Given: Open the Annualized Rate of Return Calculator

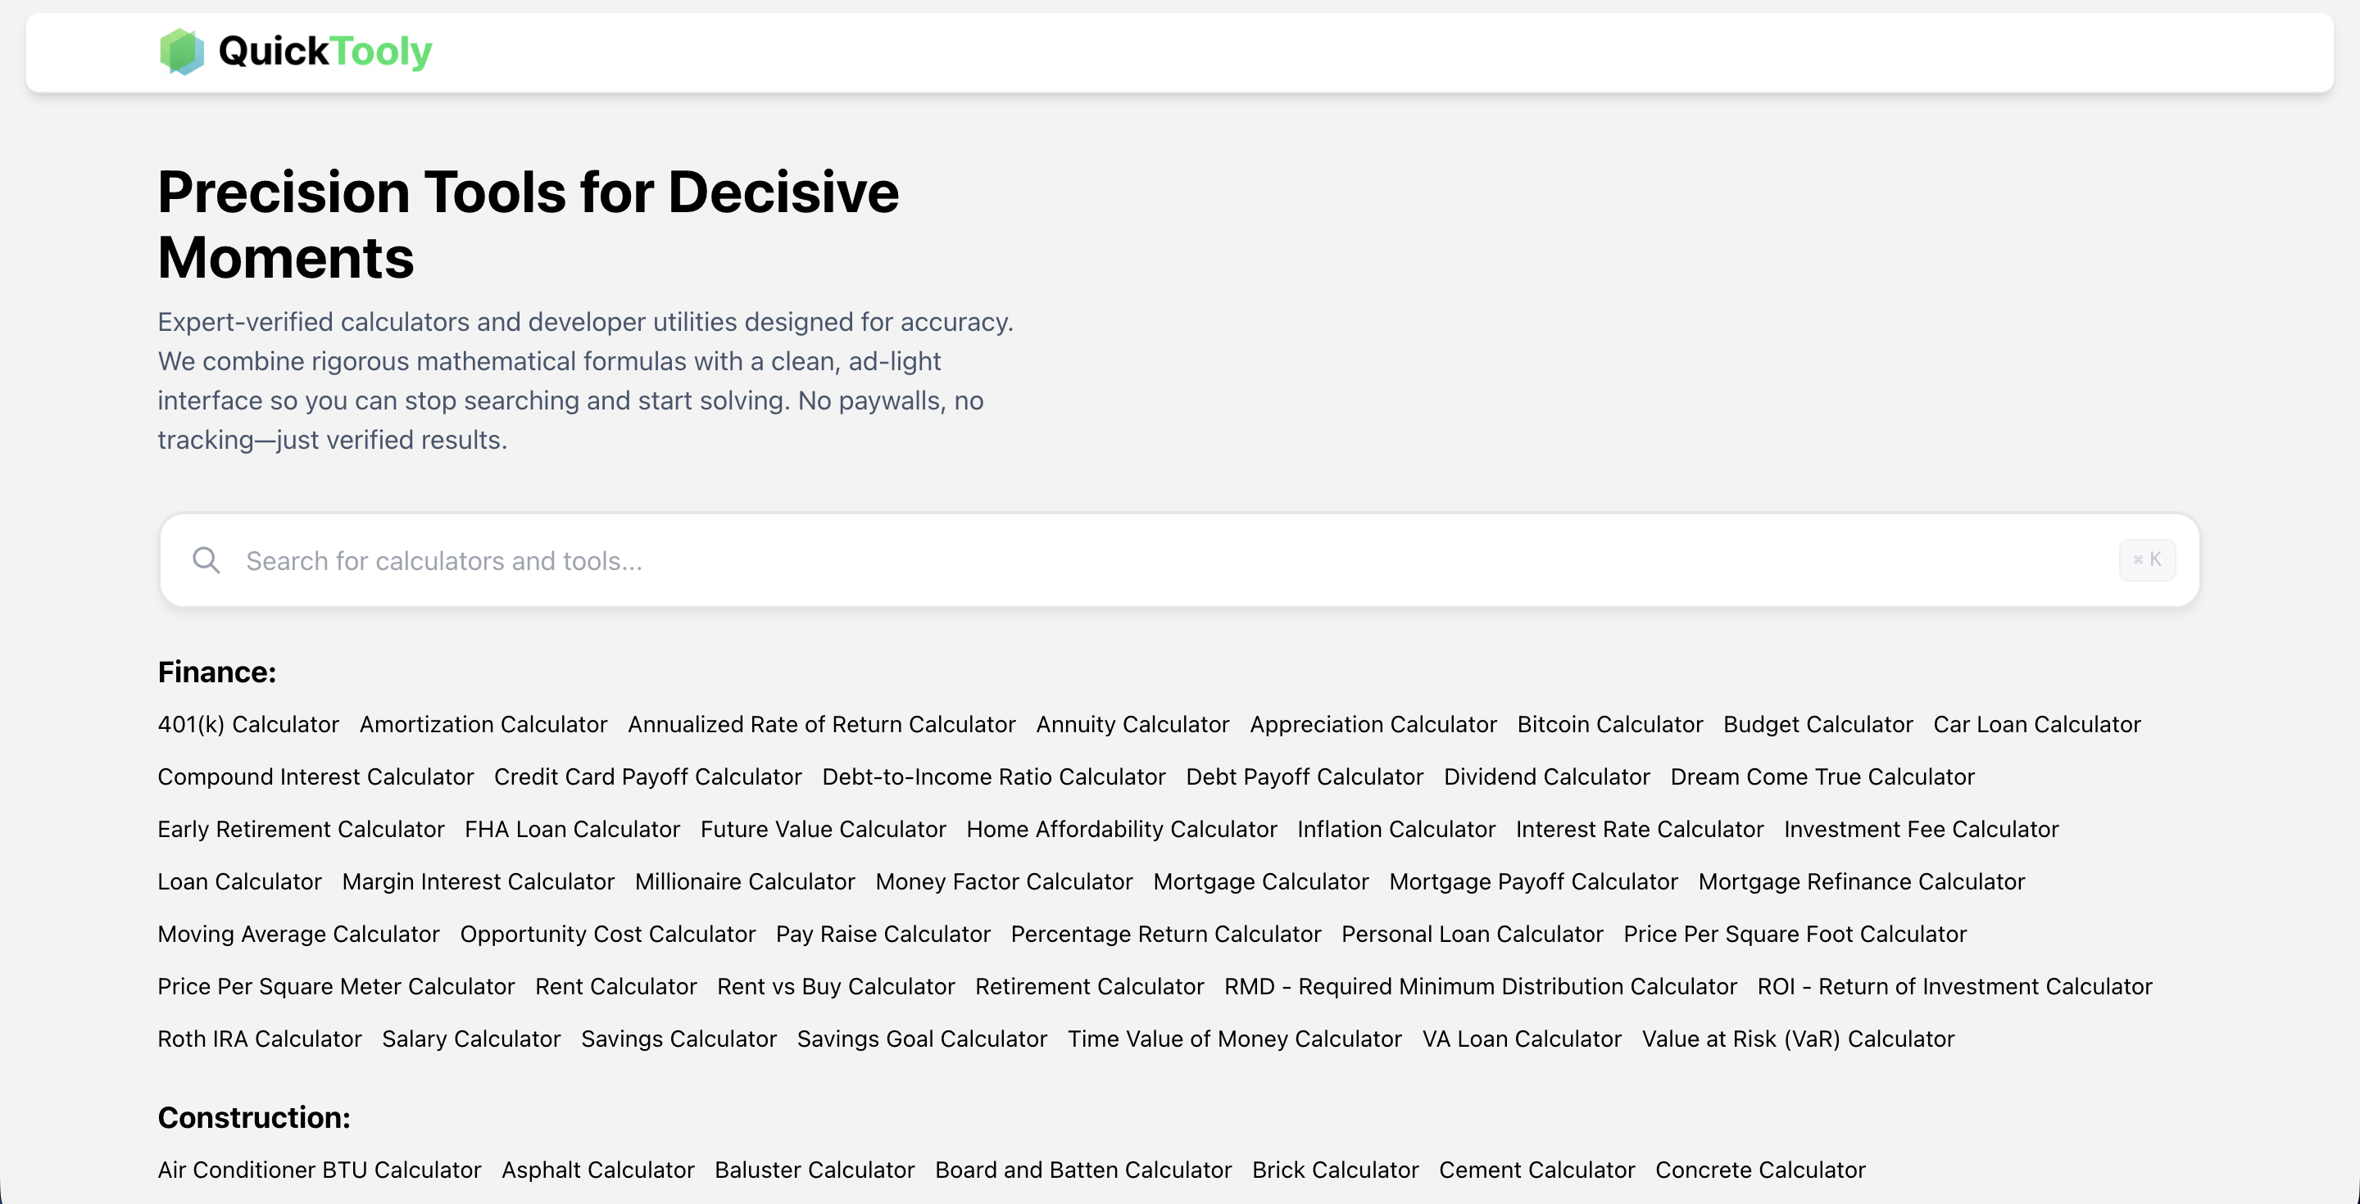Looking at the screenshot, I should 822,724.
